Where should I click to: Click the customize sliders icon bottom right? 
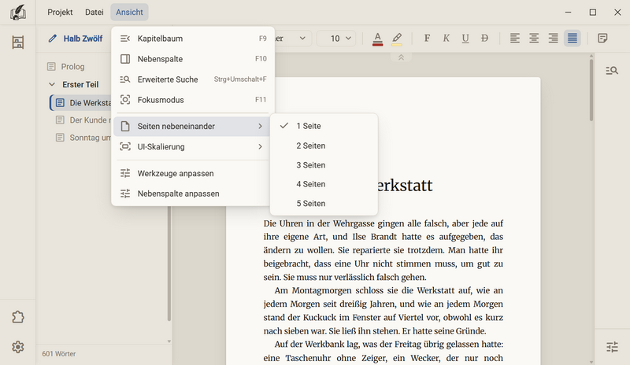(x=612, y=347)
